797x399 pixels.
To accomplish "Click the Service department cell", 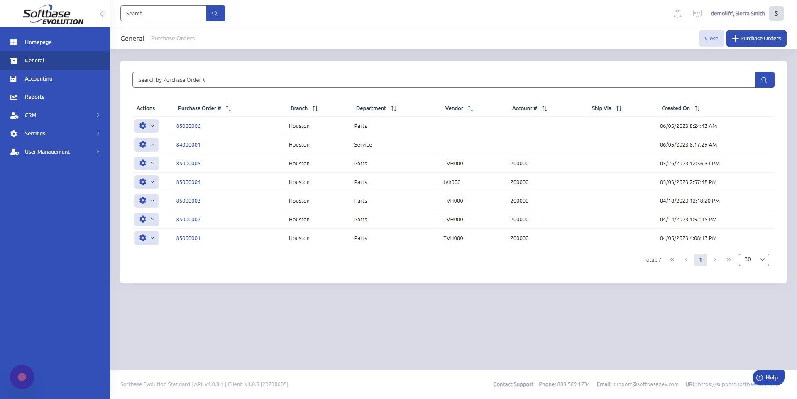I will (x=363, y=145).
